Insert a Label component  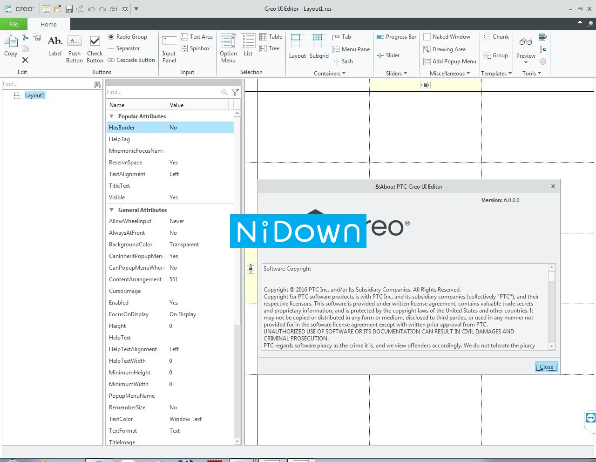(55, 46)
